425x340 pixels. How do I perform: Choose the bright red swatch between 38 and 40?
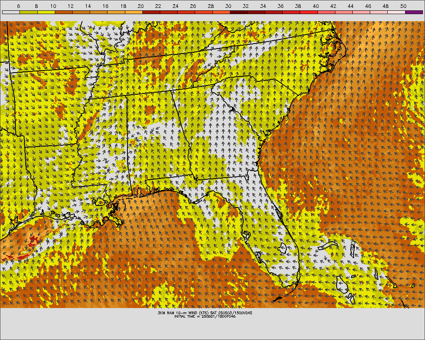coord(309,12)
